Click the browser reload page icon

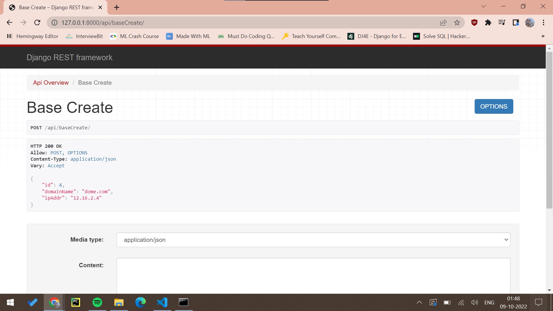[37, 22]
